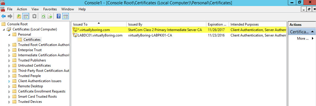
Task: Sort by Issued To column
Action: coord(99,24)
